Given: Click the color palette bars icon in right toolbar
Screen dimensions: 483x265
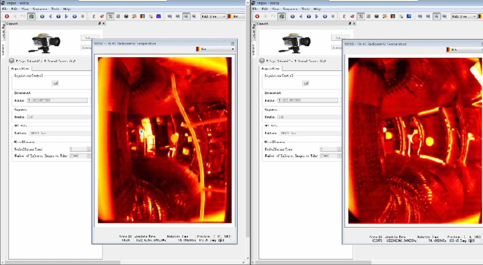Looking at the screenshot, I should coord(392,17).
